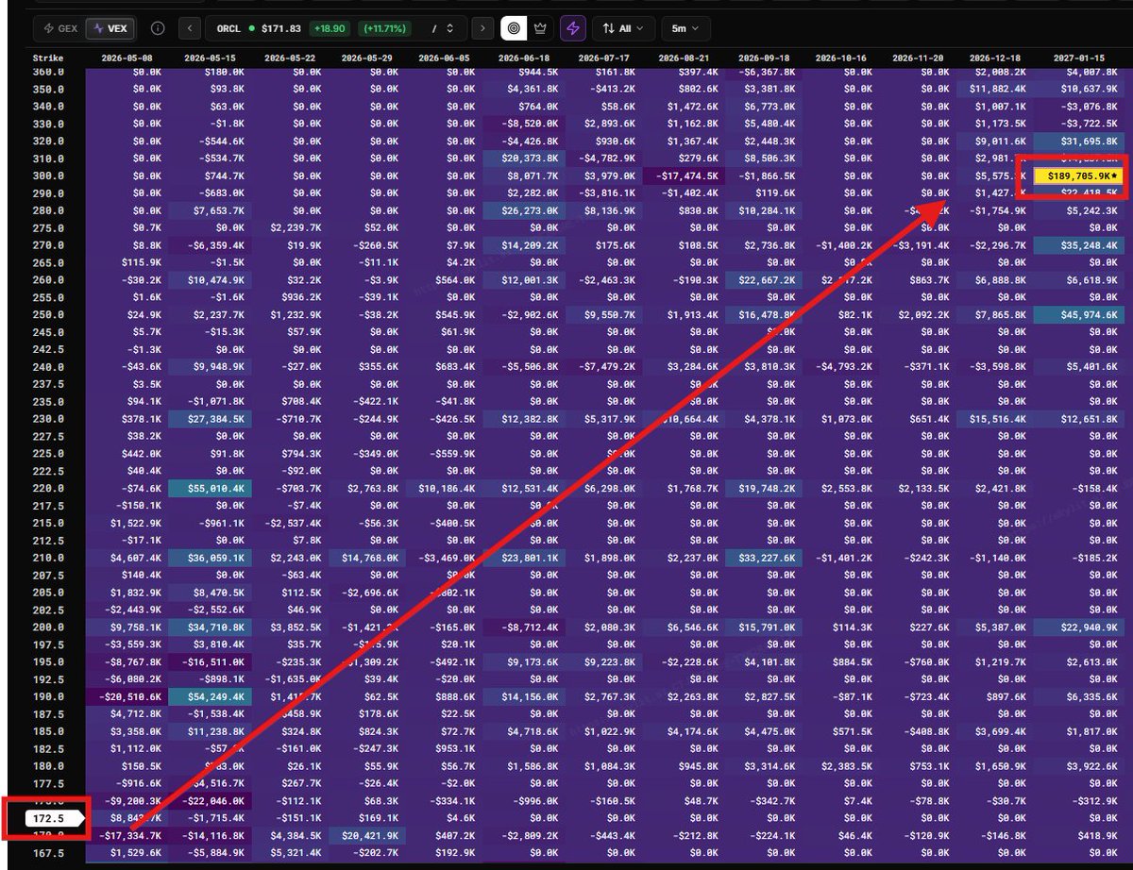Click the $34,710.8K cell

[x=210, y=627]
